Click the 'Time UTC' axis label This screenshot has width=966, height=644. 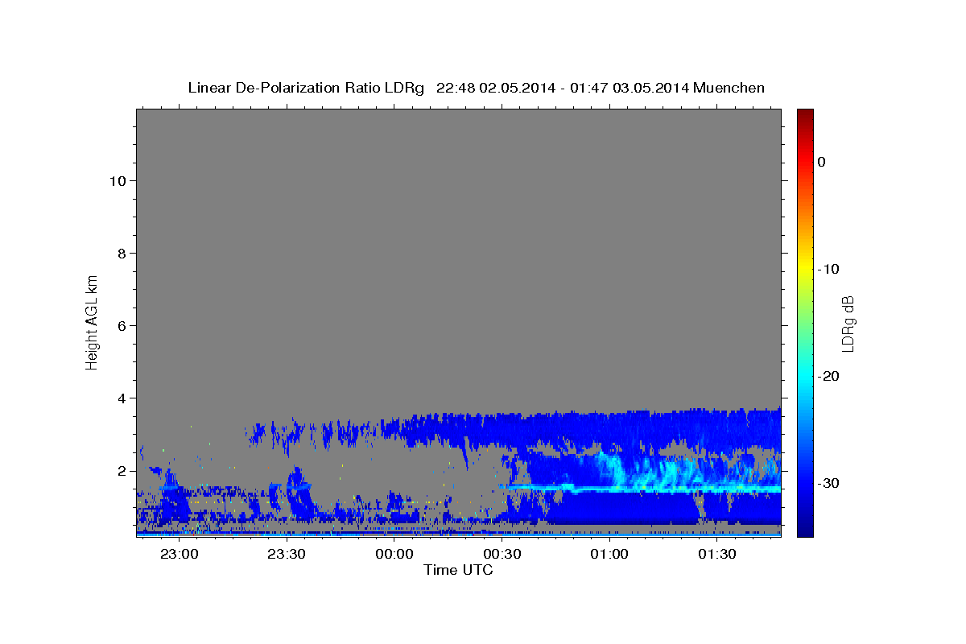(x=458, y=570)
